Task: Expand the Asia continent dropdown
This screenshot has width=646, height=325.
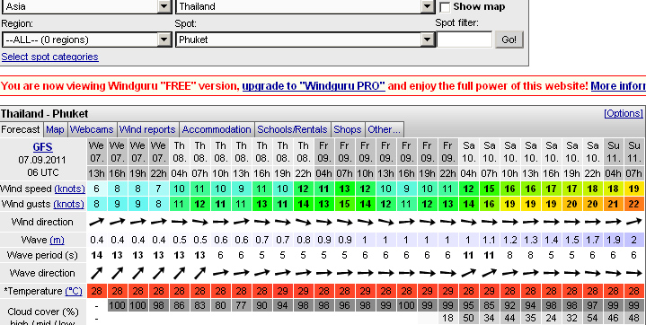Action: 87,6
